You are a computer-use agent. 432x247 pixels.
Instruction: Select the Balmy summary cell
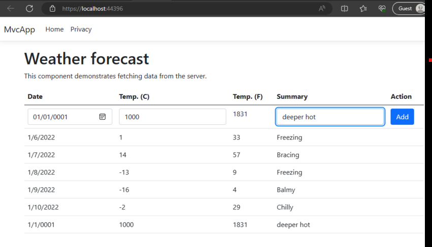[x=286, y=190]
